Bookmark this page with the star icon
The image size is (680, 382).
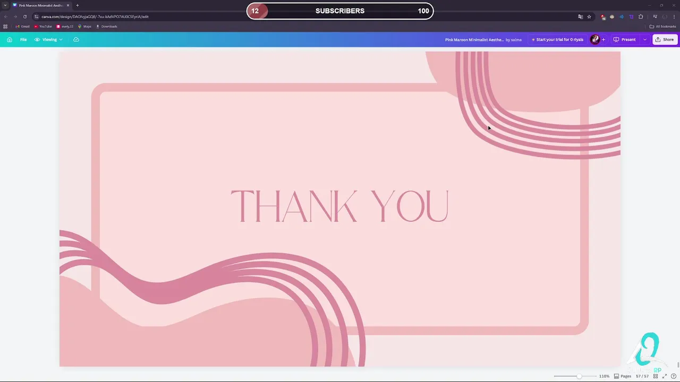pos(589,16)
